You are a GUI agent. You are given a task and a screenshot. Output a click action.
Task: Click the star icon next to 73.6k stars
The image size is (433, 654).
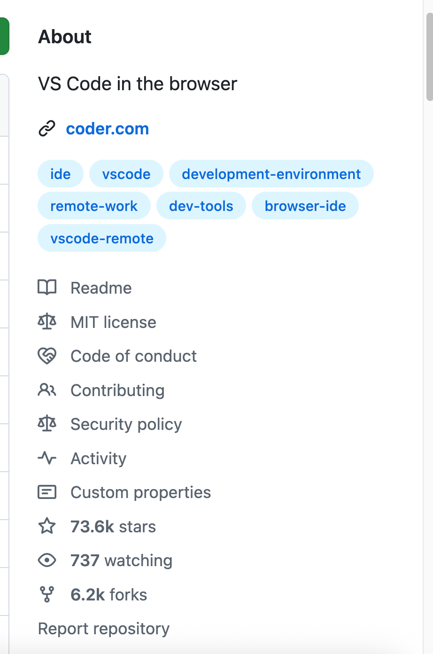pos(47,526)
